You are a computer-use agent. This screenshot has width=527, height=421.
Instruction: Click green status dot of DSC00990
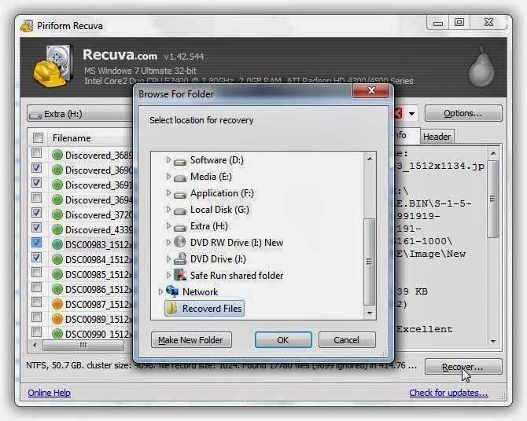(x=57, y=333)
